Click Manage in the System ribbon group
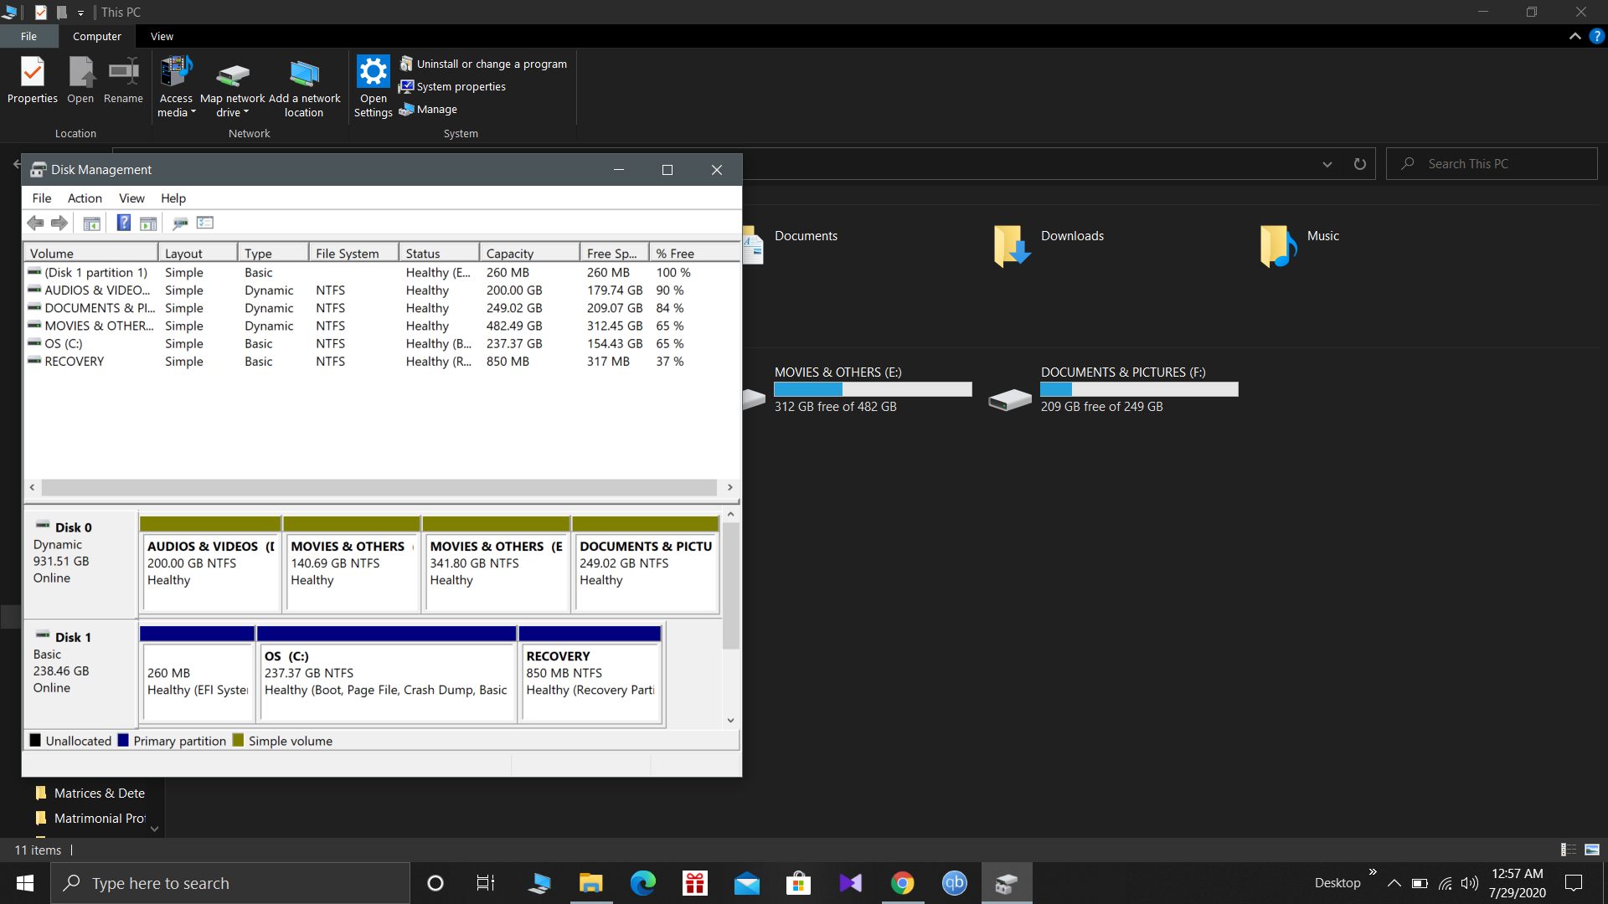This screenshot has width=1608, height=904. point(428,109)
